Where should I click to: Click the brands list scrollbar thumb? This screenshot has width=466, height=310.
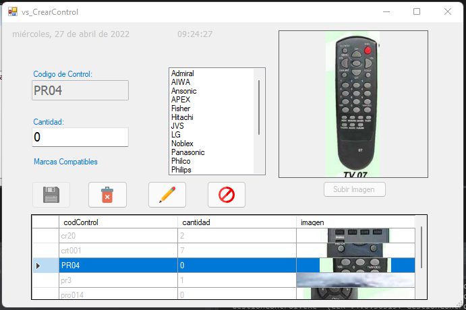coord(259,107)
